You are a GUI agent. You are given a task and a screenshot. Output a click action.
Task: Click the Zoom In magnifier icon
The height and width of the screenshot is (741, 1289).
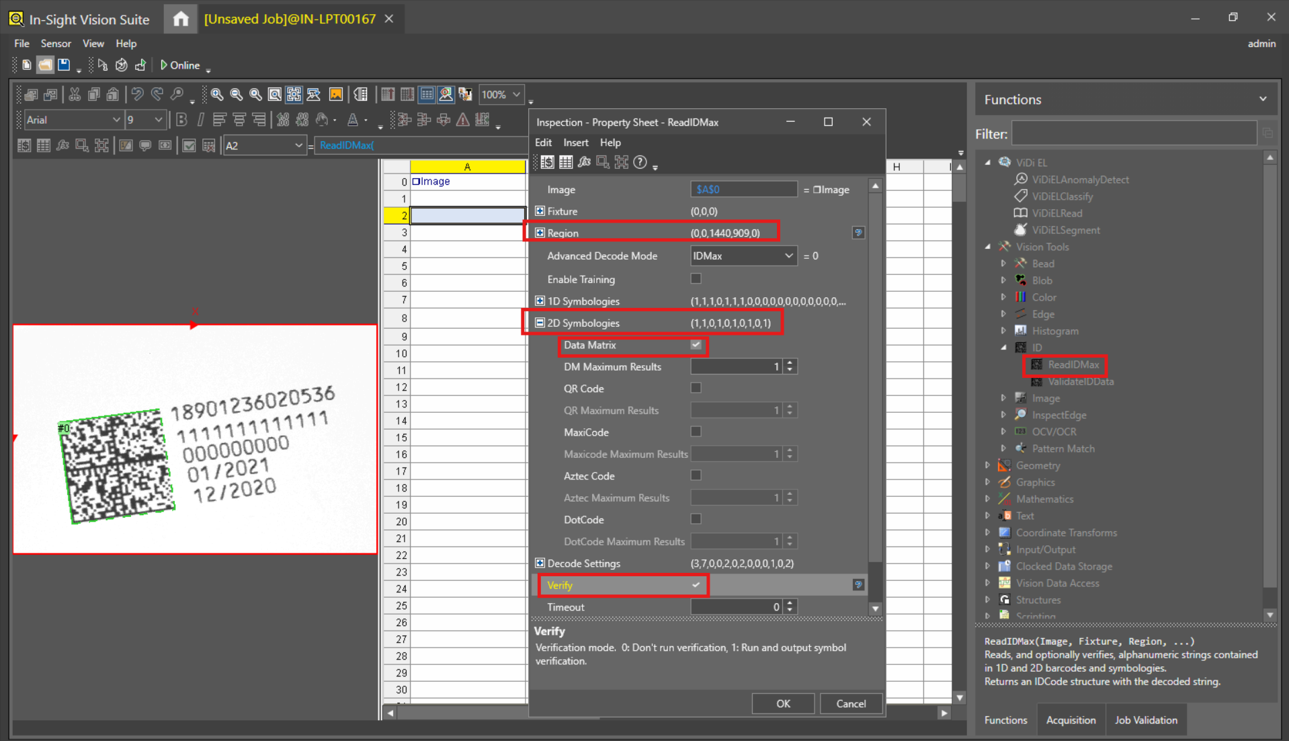tap(216, 95)
